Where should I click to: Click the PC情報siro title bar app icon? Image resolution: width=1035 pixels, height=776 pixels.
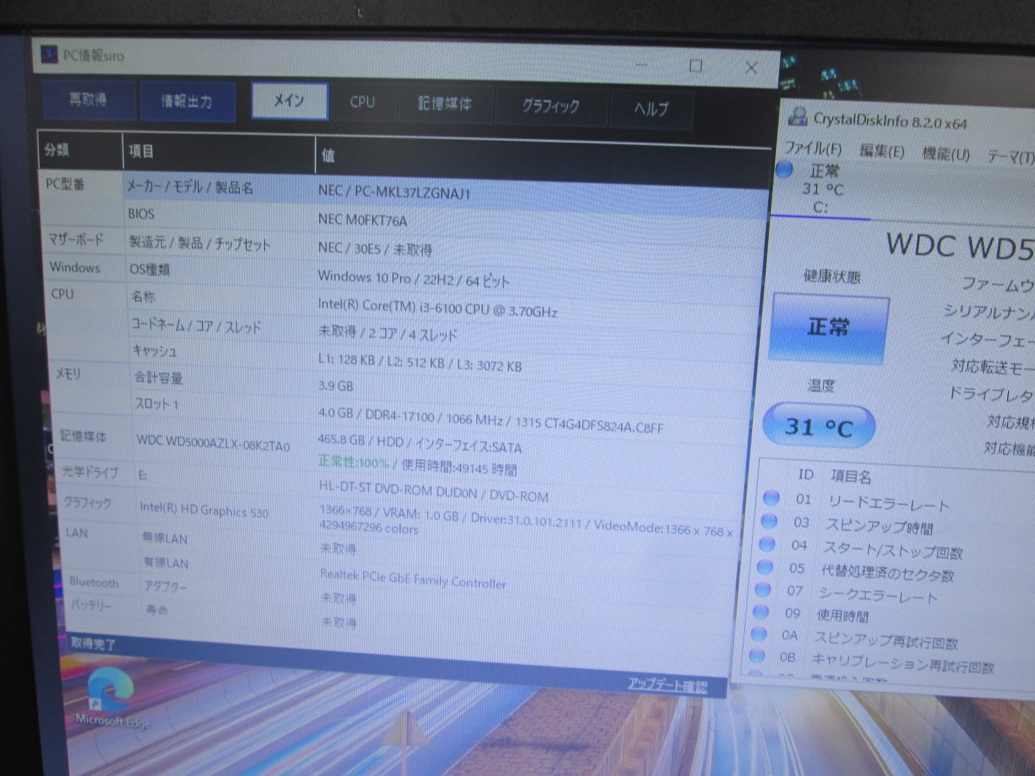[49, 54]
